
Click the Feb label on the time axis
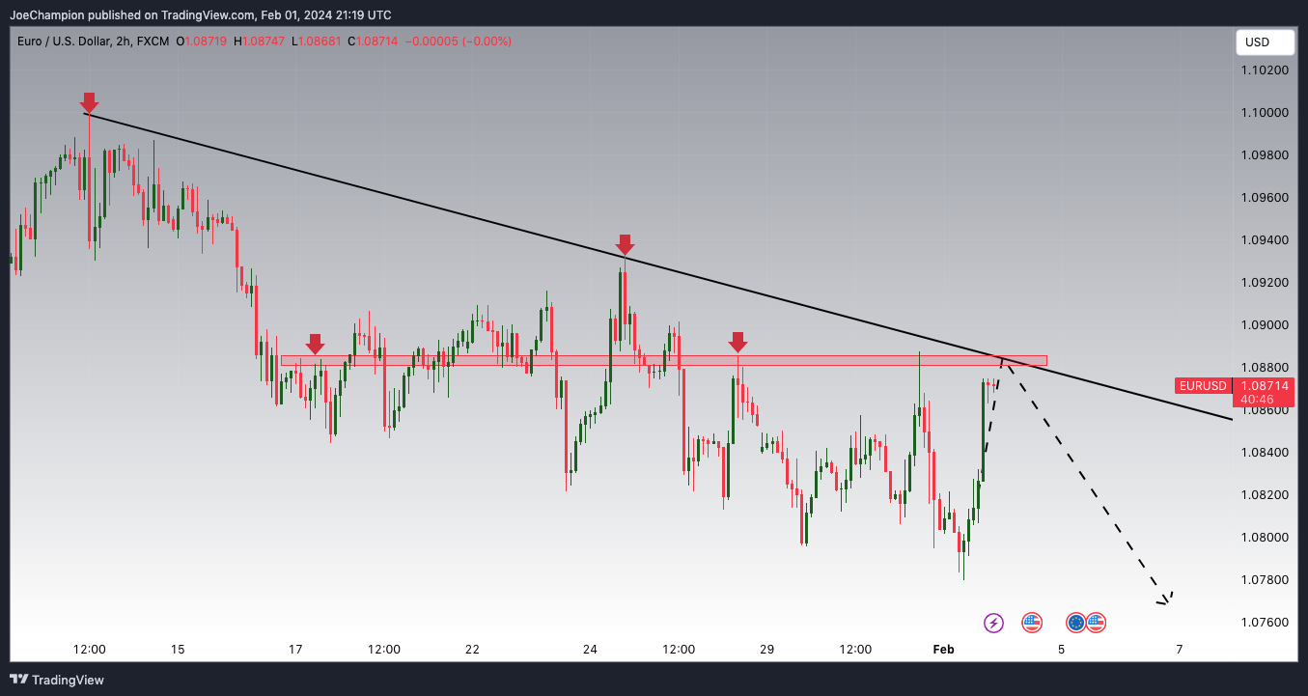point(943,650)
